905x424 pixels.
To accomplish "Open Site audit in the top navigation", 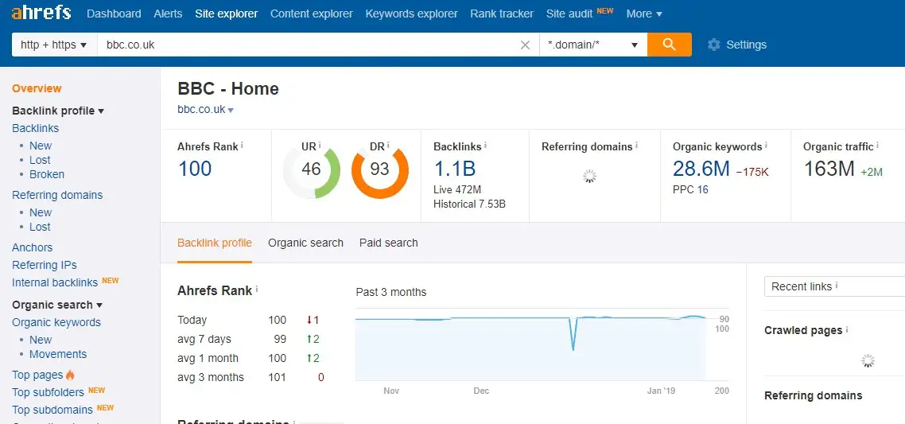I will [569, 14].
